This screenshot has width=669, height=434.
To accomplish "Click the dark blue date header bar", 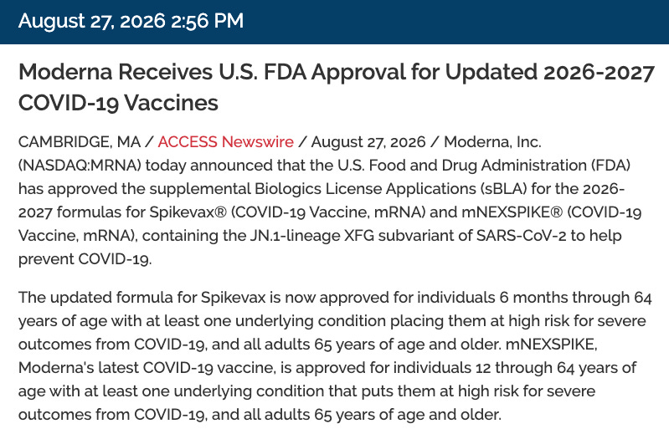I will (x=335, y=22).
